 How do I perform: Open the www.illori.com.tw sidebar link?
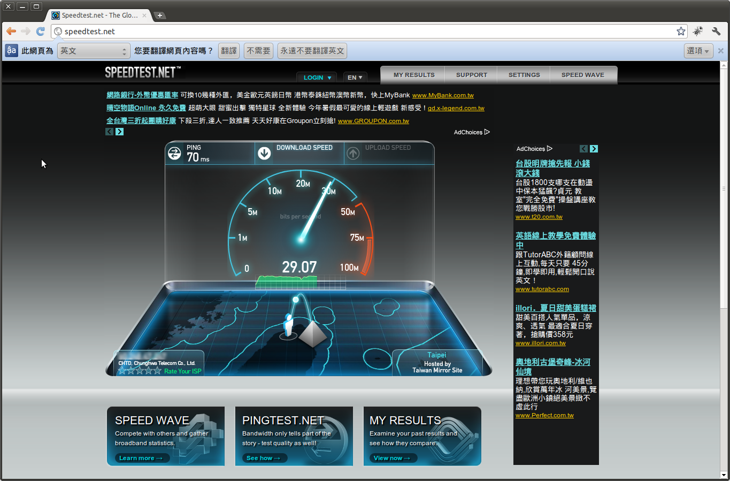pos(540,343)
